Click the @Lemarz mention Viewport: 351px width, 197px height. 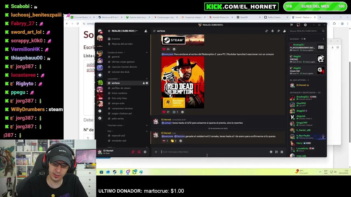[166, 123]
